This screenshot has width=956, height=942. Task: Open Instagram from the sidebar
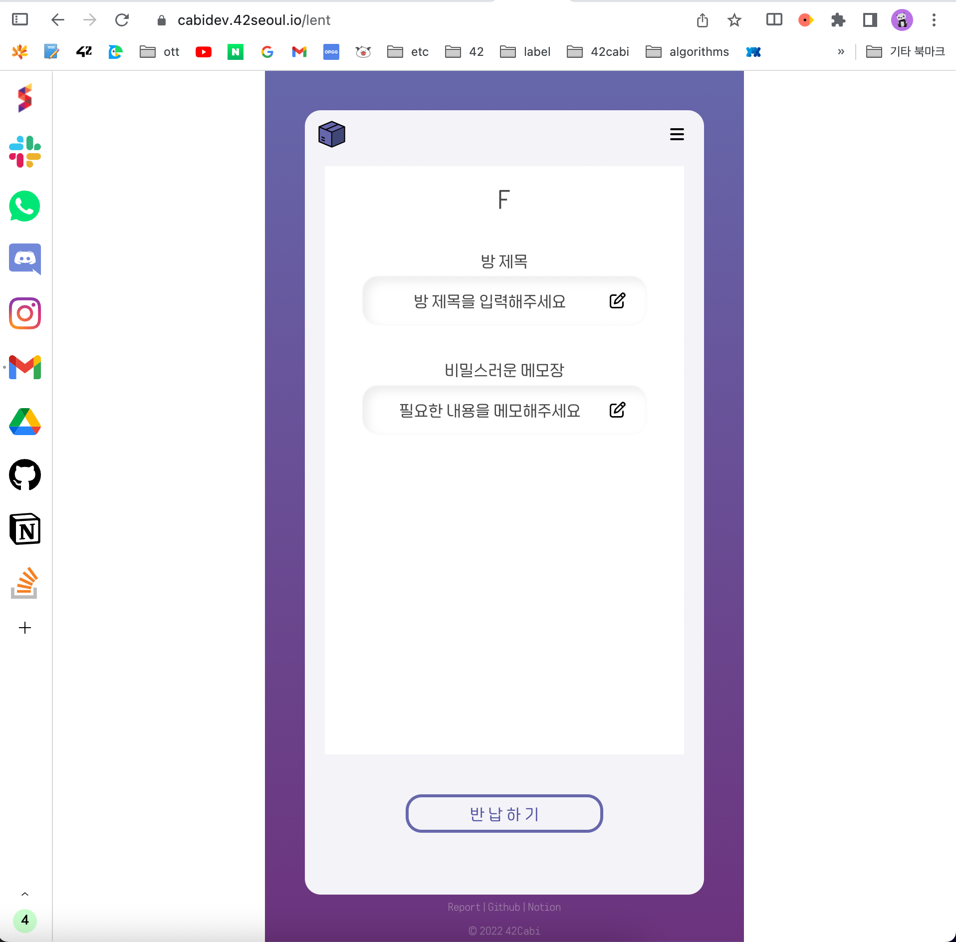pos(24,313)
